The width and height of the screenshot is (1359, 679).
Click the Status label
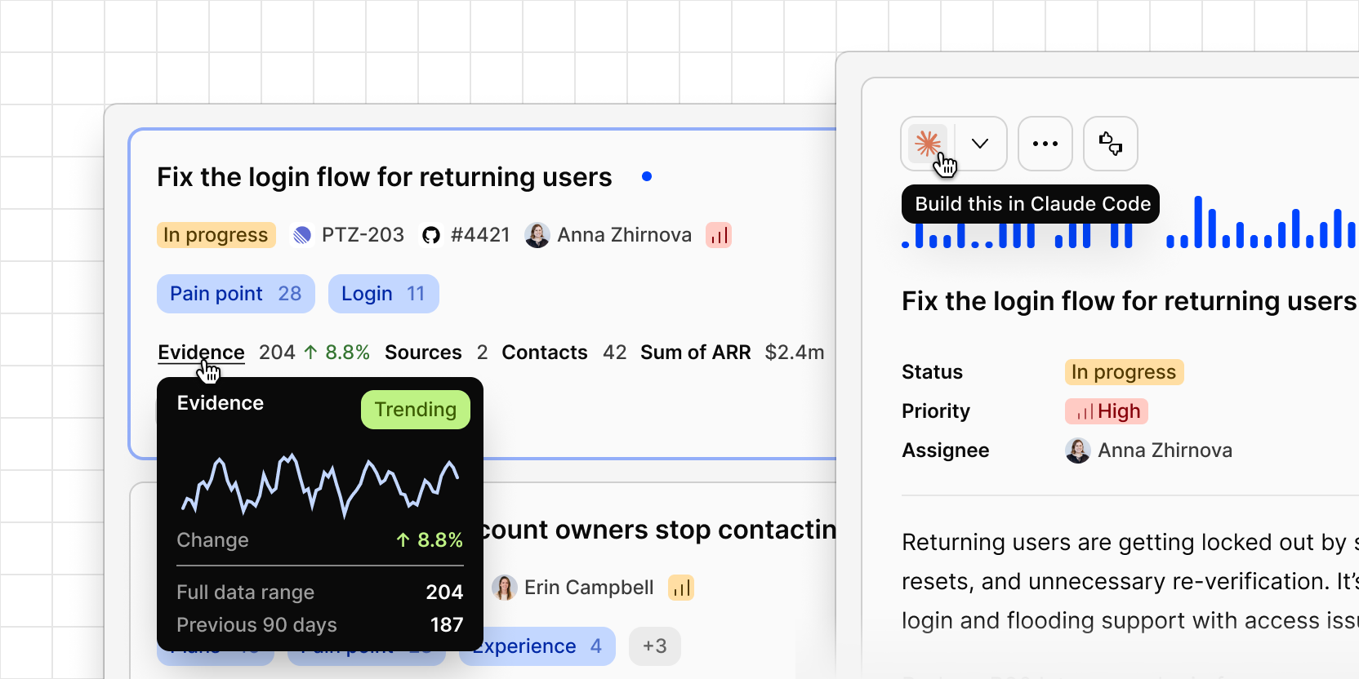pos(932,372)
